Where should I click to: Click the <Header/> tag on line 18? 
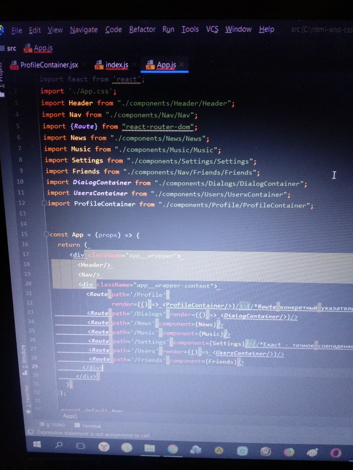[x=94, y=265]
